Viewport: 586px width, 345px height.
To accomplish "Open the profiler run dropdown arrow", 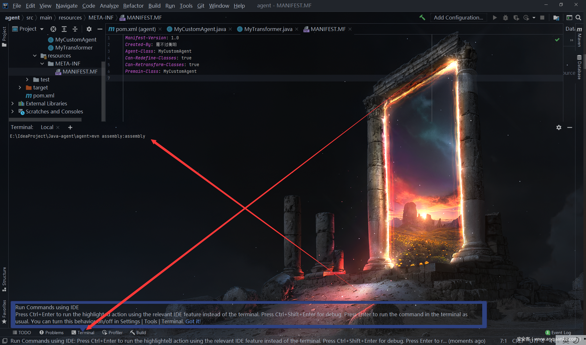I will pos(534,18).
